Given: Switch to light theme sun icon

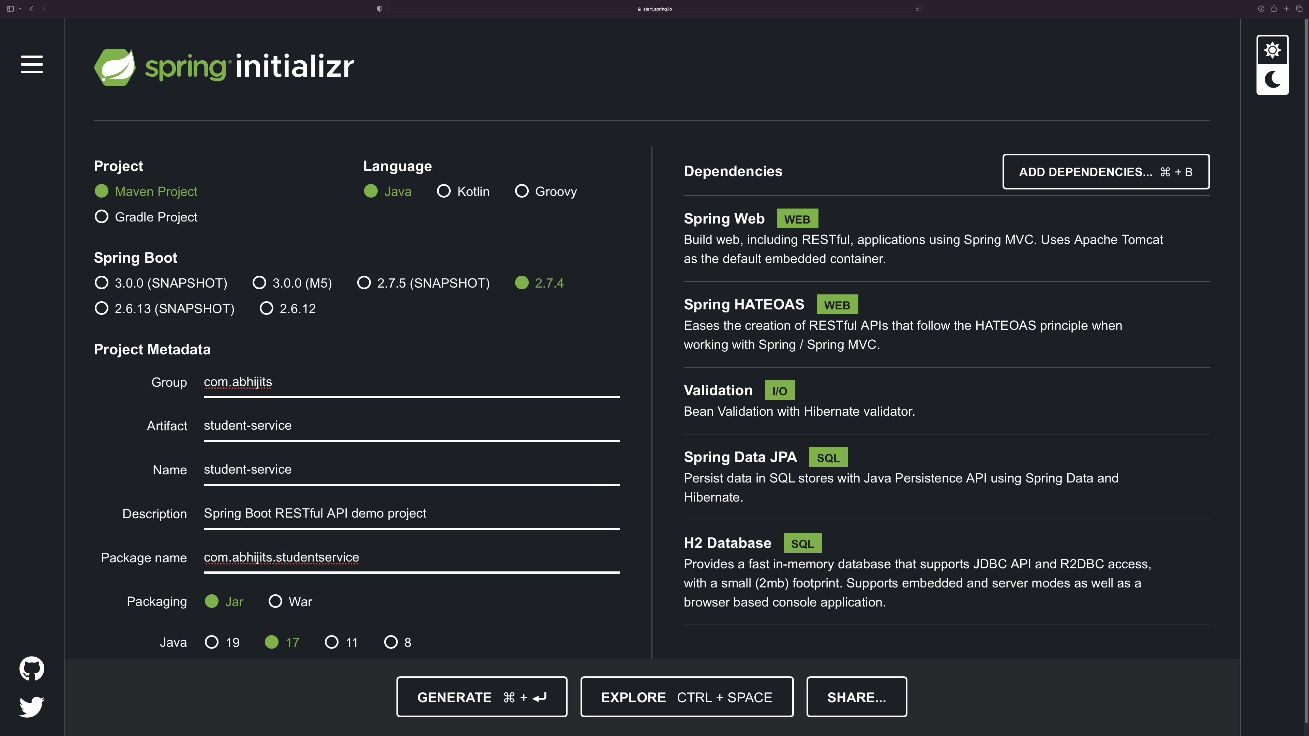Looking at the screenshot, I should coord(1273,50).
